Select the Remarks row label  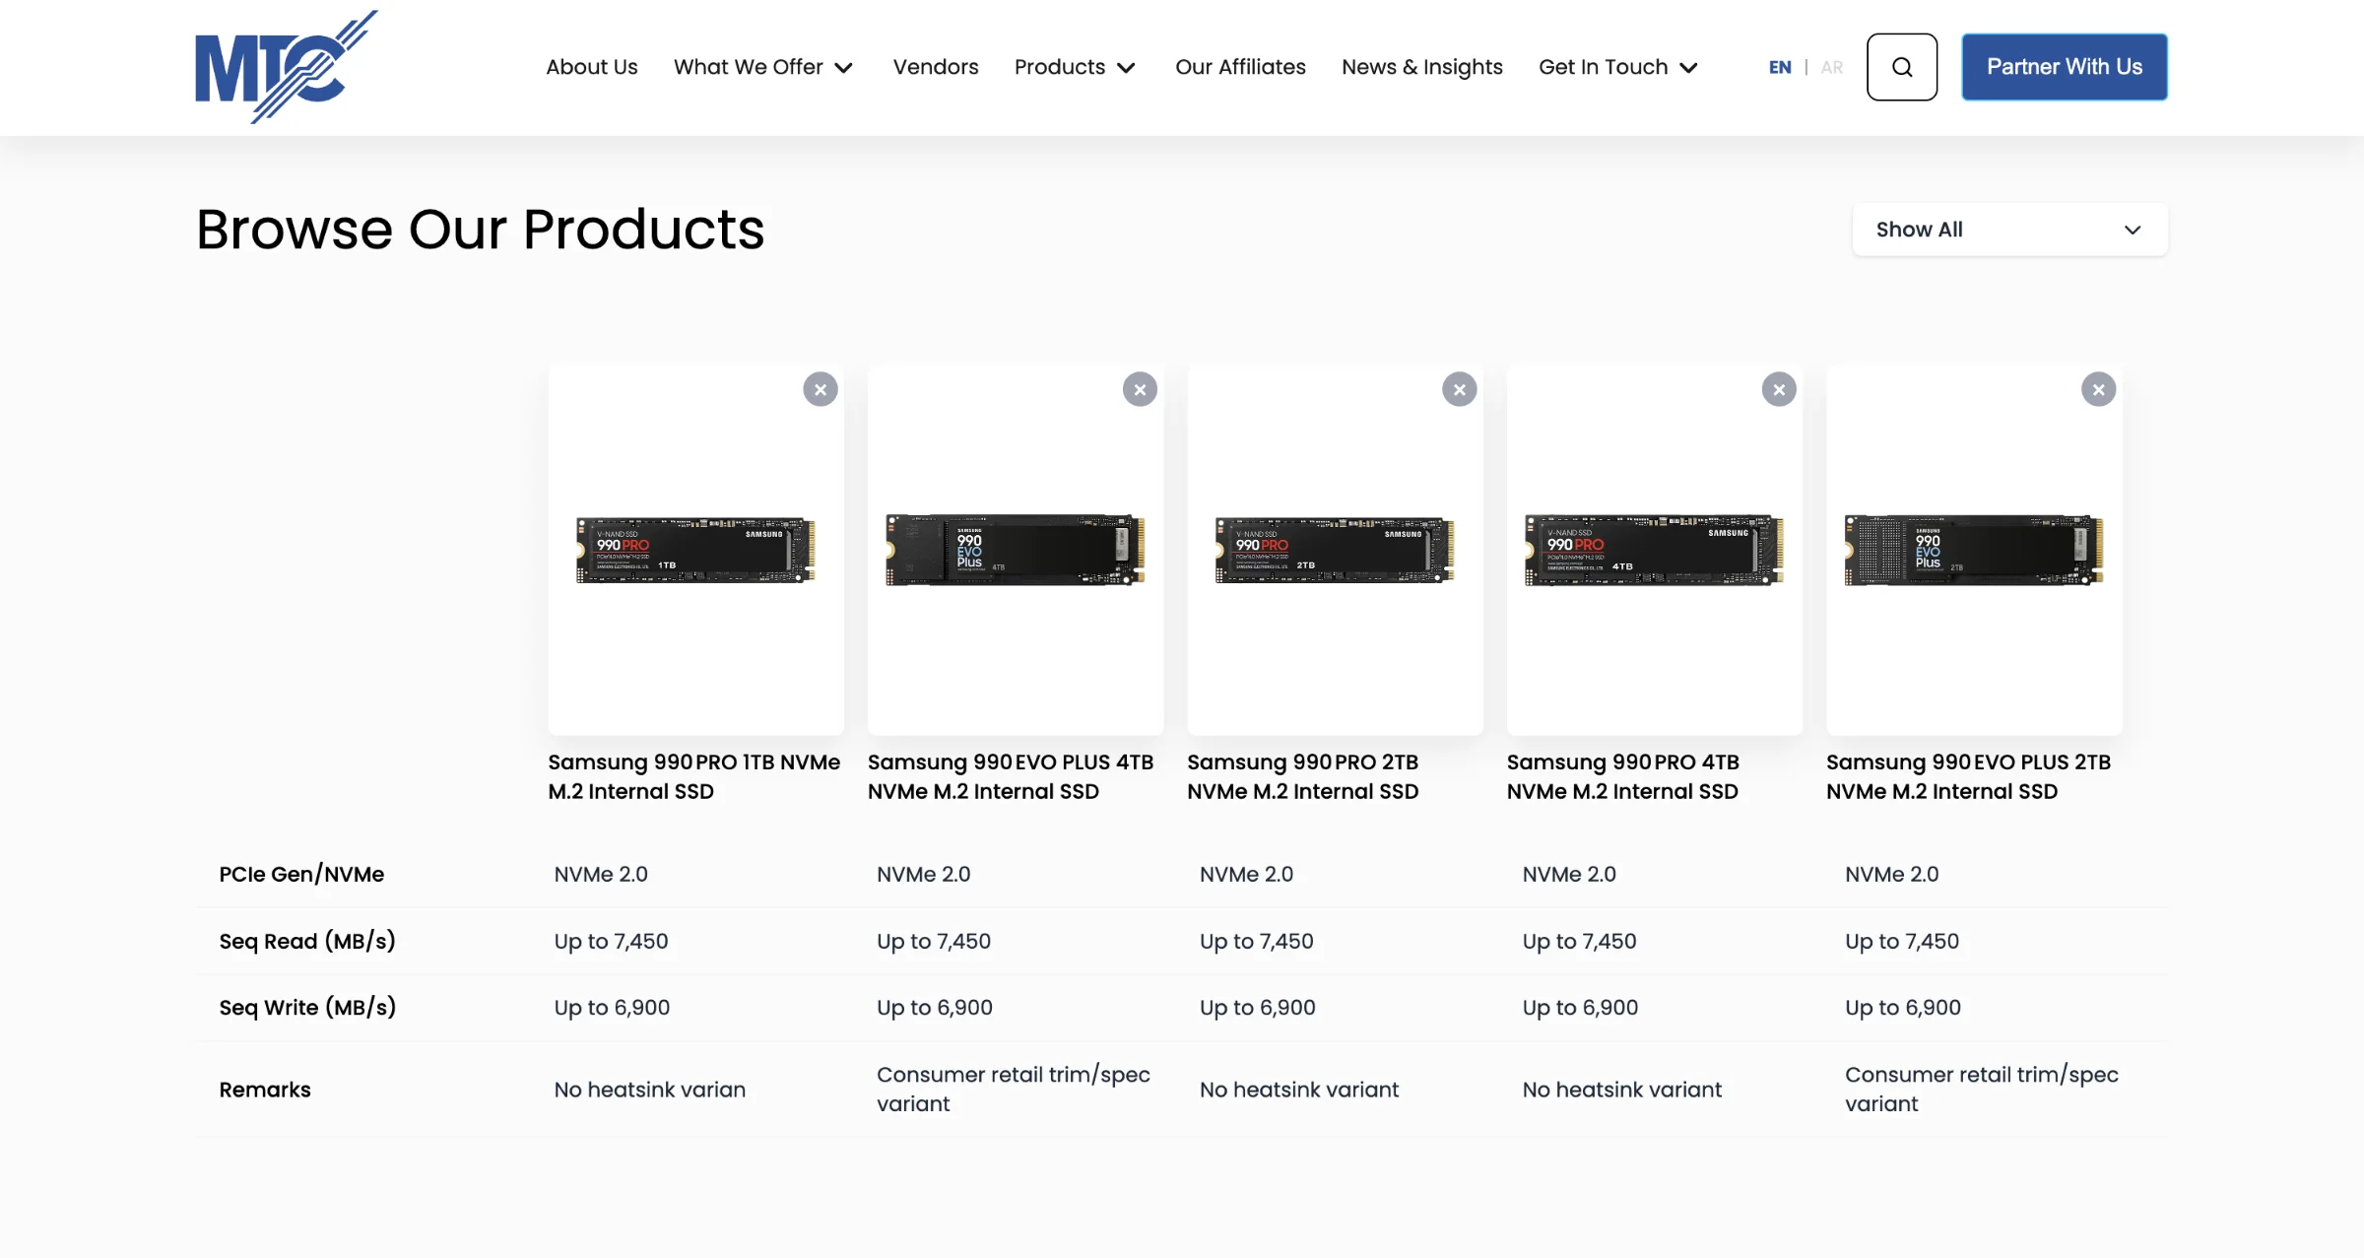pyautogui.click(x=265, y=1090)
